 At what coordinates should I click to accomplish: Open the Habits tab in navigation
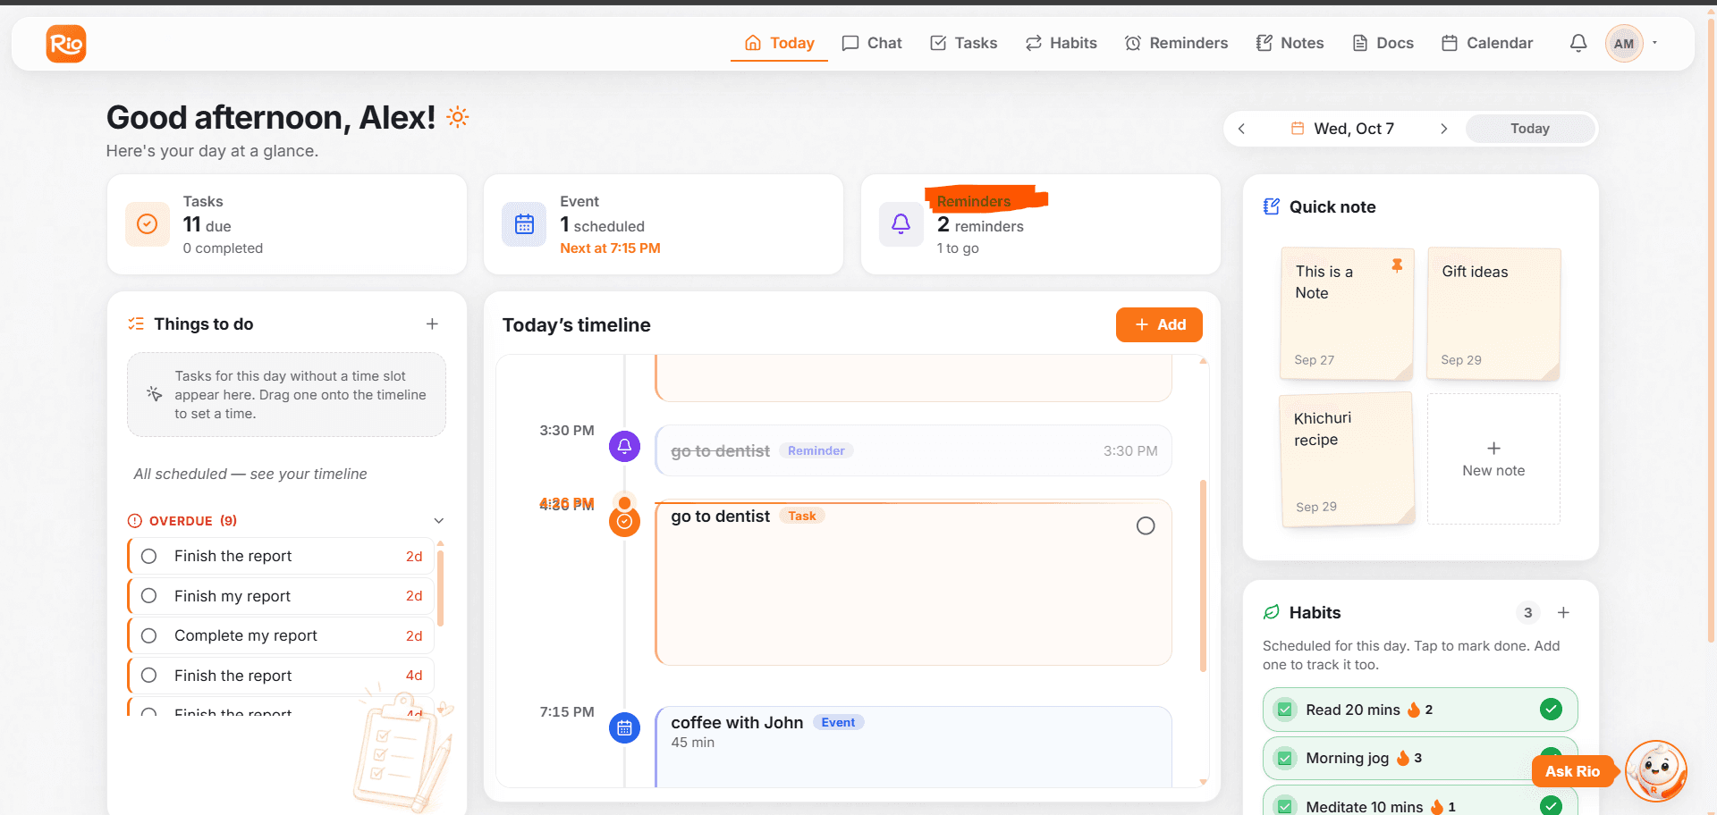1061,43
